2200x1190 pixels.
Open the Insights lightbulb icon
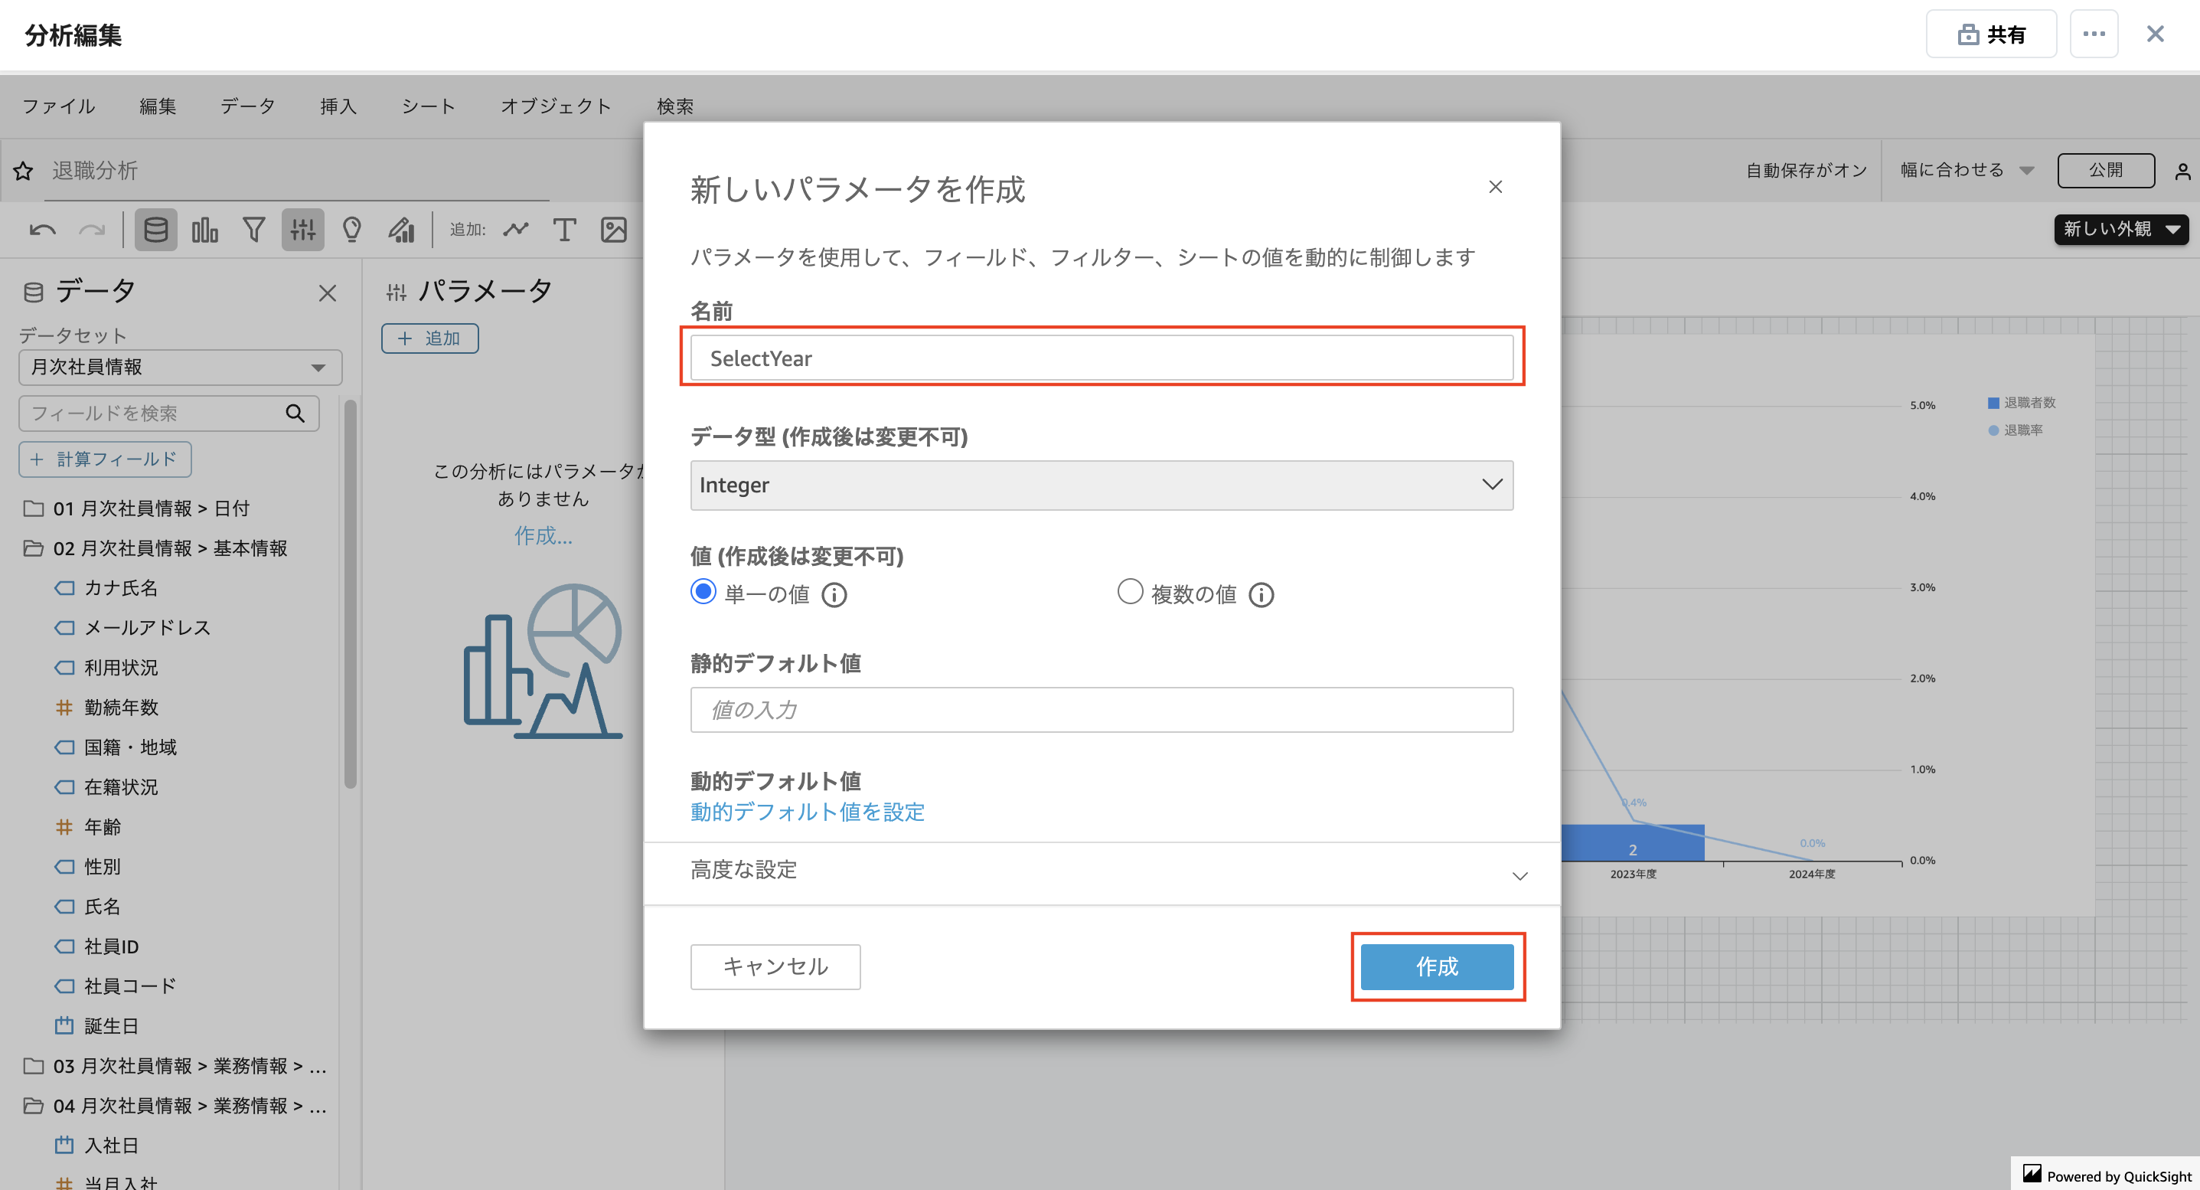point(352,230)
